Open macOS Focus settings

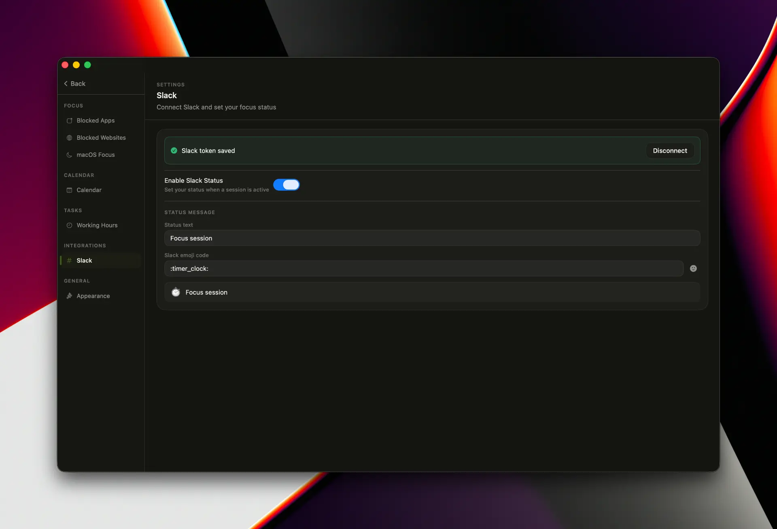point(101,155)
